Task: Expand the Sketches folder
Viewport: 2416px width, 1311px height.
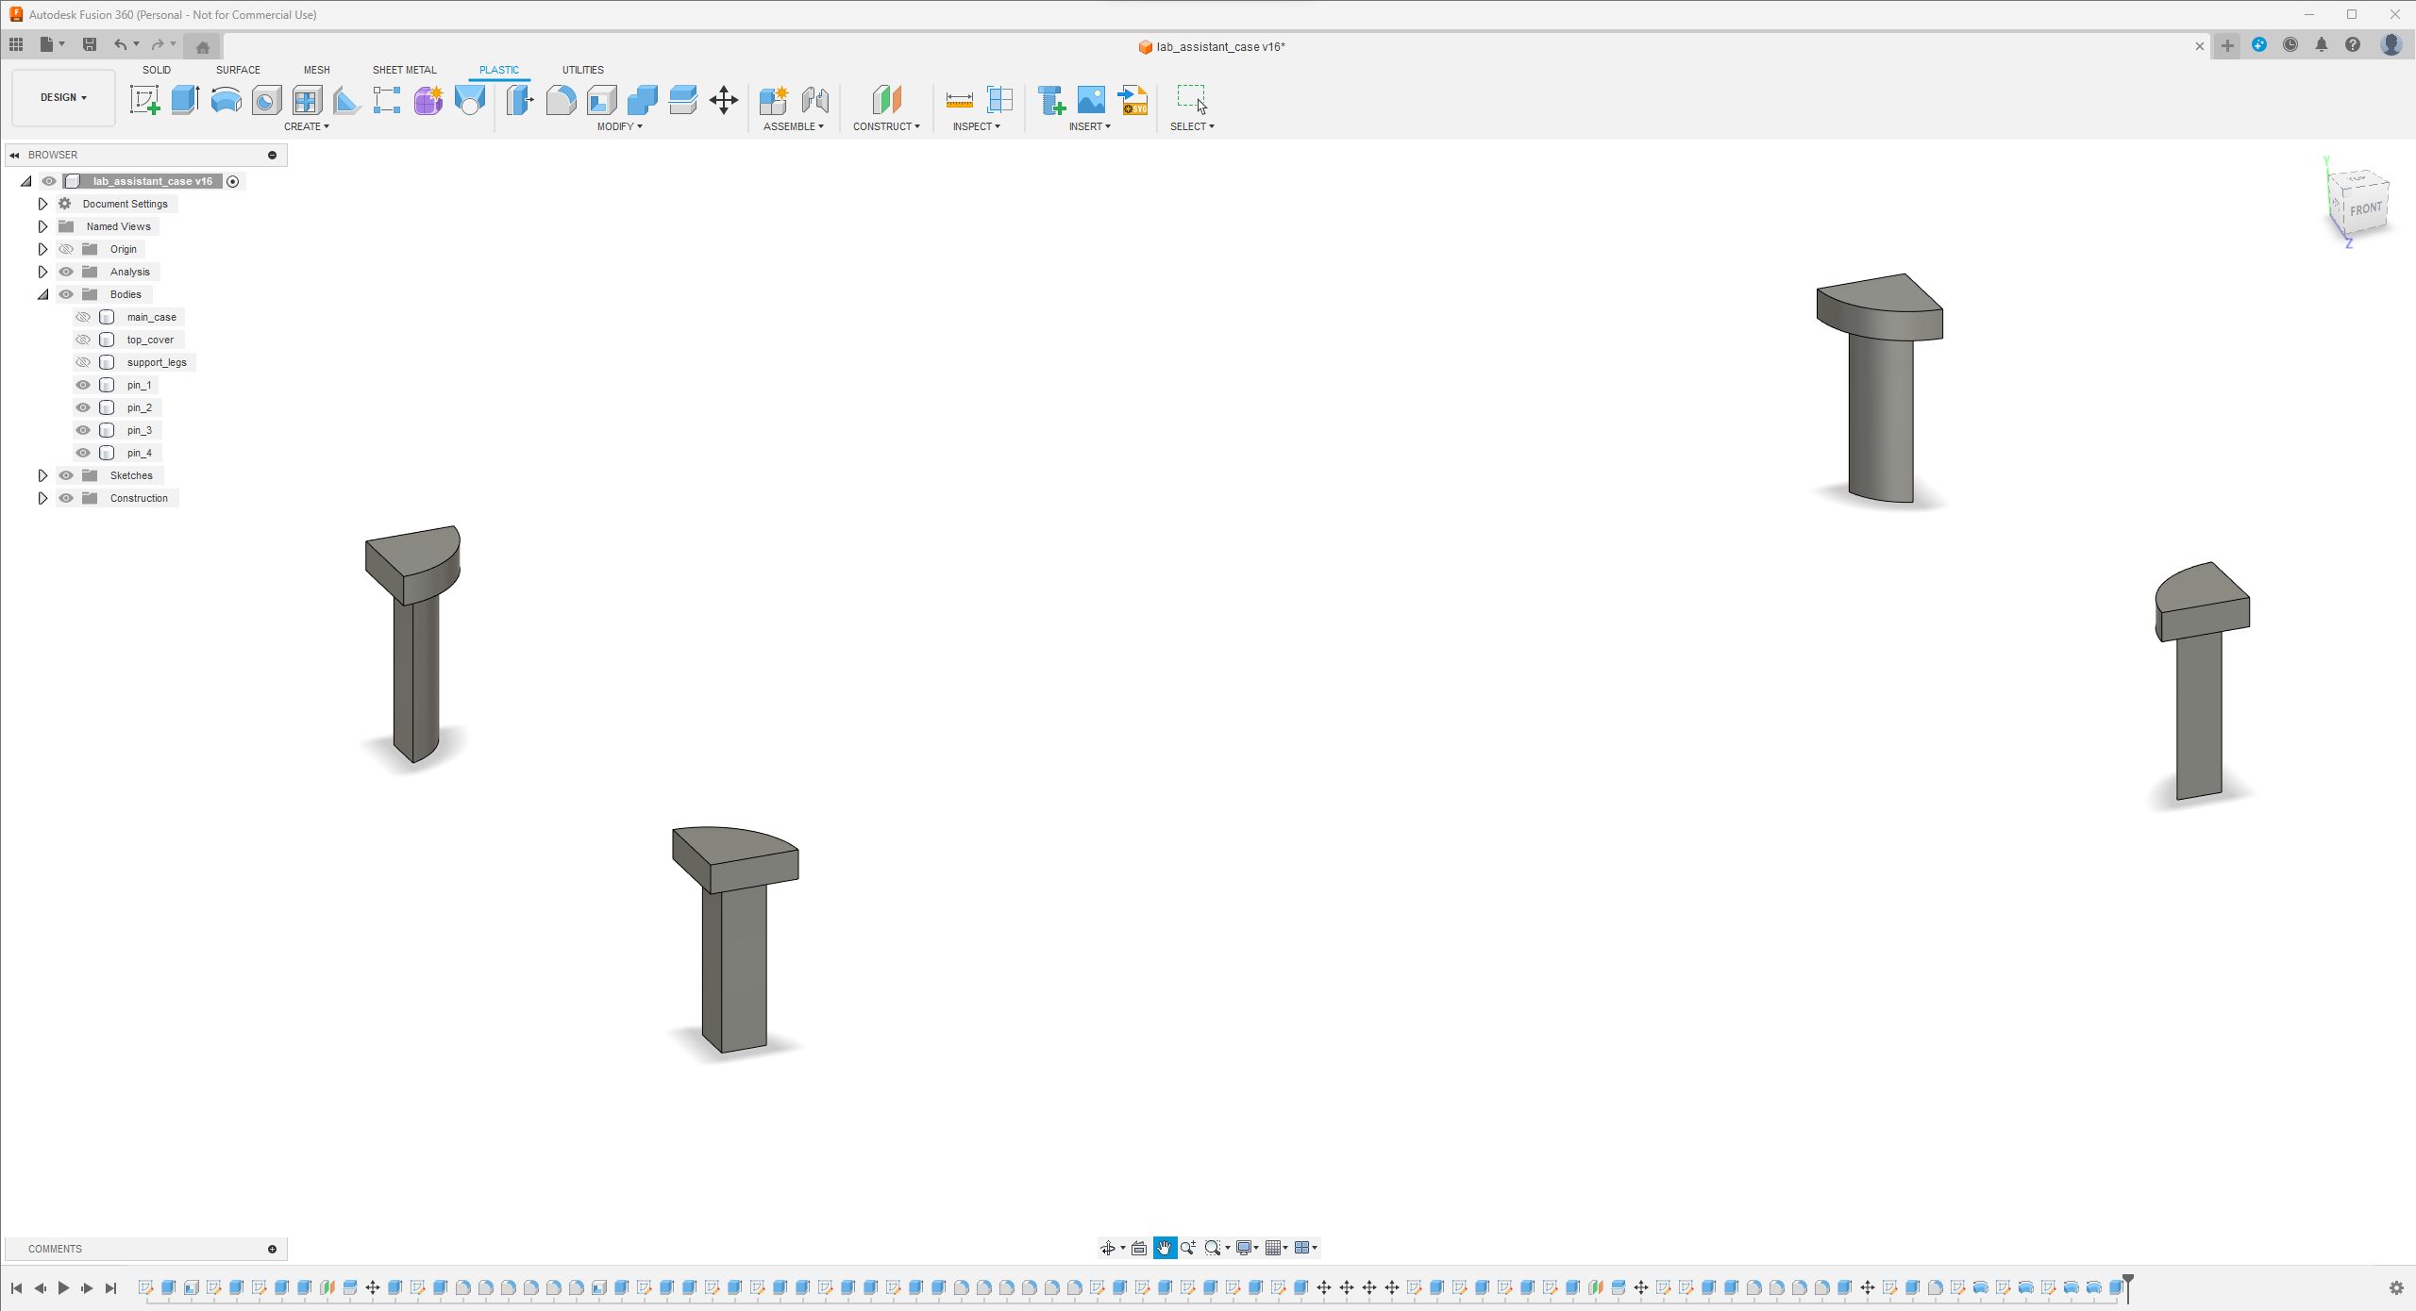Action: [x=42, y=474]
